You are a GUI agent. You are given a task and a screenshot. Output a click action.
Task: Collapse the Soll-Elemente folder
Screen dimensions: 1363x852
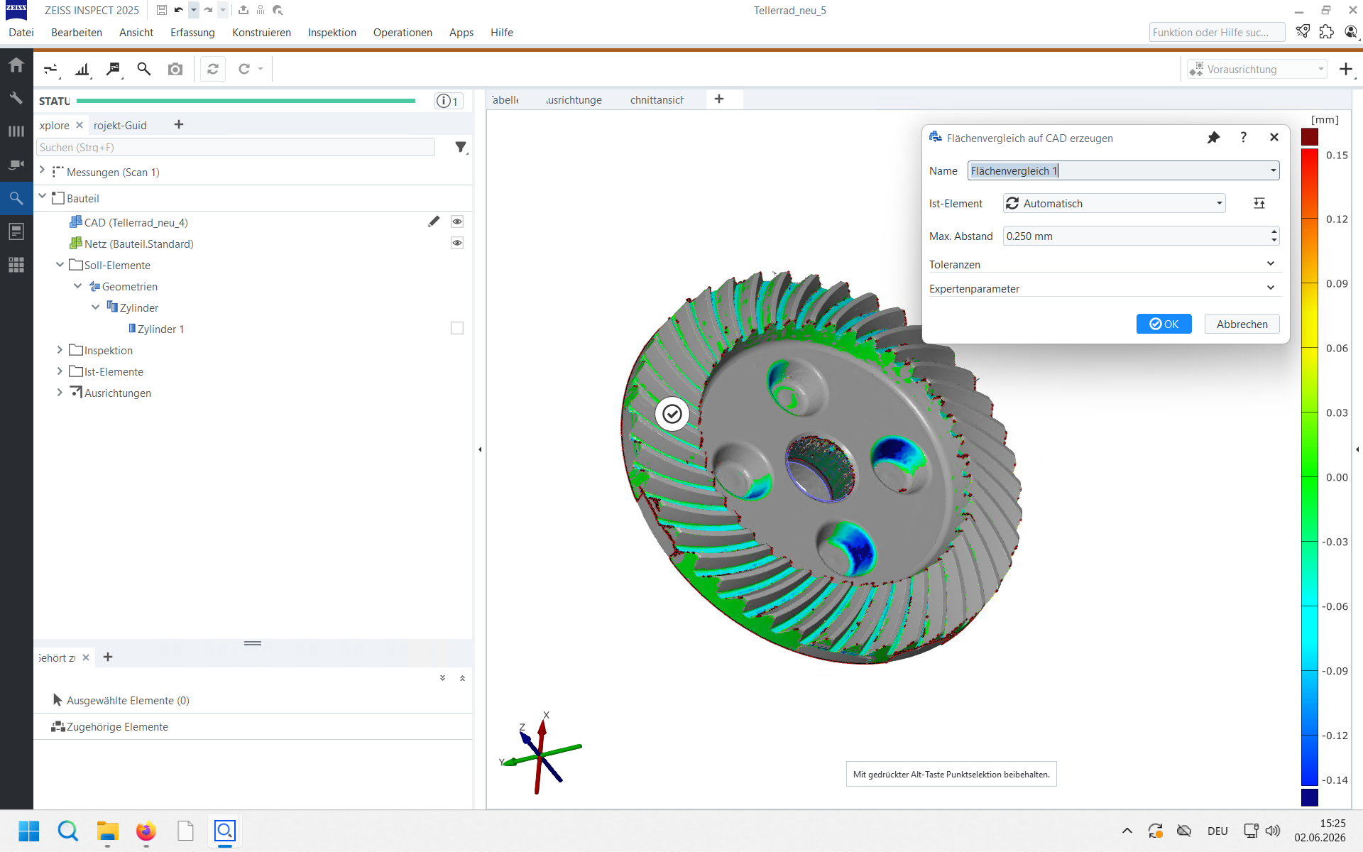pyautogui.click(x=60, y=264)
